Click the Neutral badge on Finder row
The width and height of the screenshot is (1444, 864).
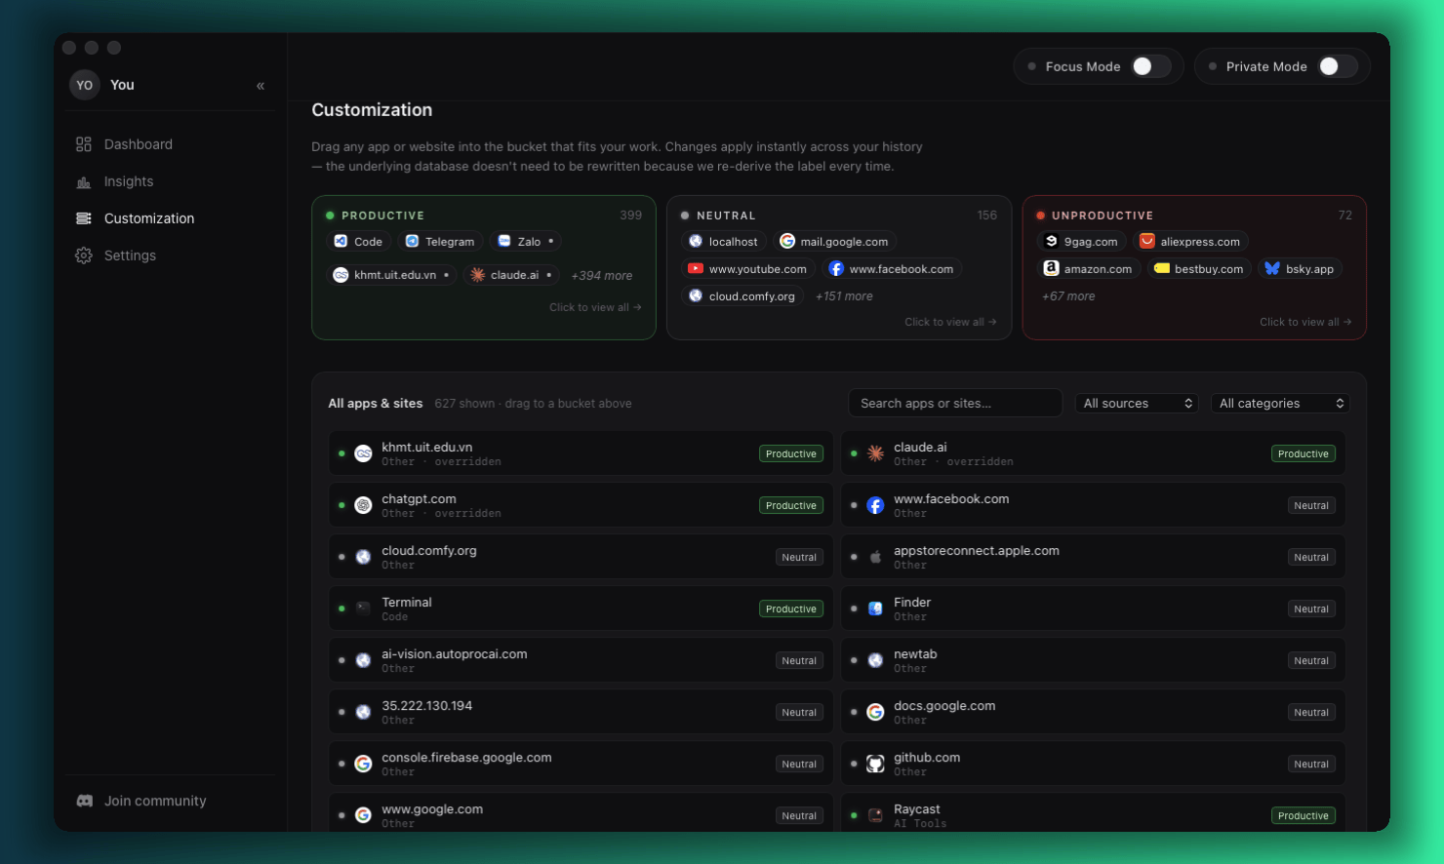[1311, 609]
